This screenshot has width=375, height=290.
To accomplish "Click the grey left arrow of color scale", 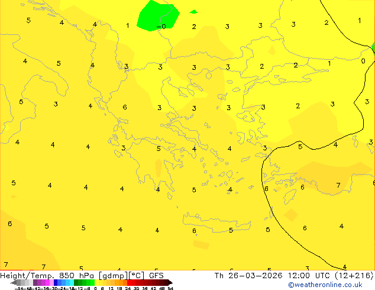I will tap(13, 282).
